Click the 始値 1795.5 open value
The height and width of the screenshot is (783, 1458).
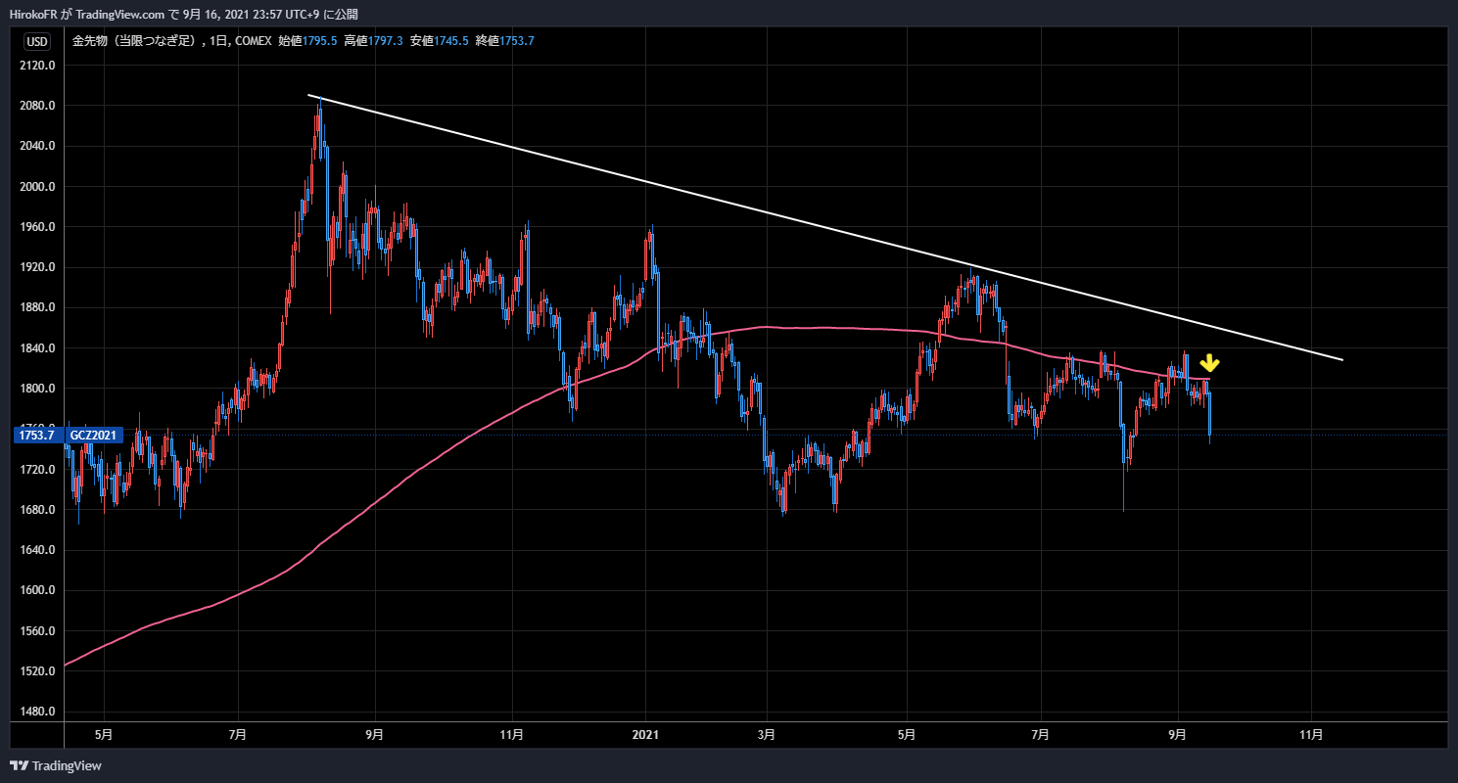pos(308,41)
